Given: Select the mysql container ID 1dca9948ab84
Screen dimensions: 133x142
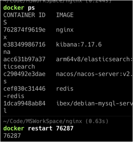Looking at the screenshot, I should tap(24, 104).
